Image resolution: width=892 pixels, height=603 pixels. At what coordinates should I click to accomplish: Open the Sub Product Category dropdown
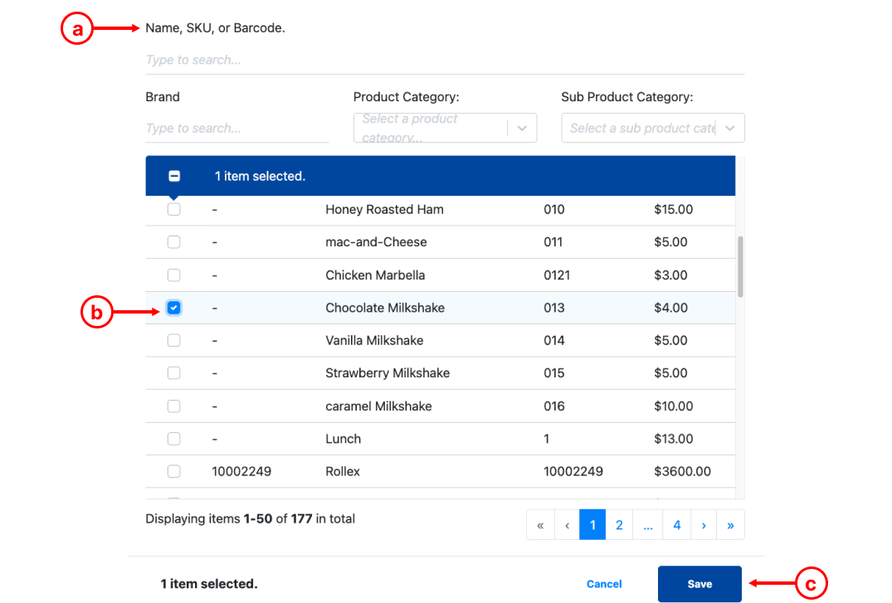[x=652, y=128]
